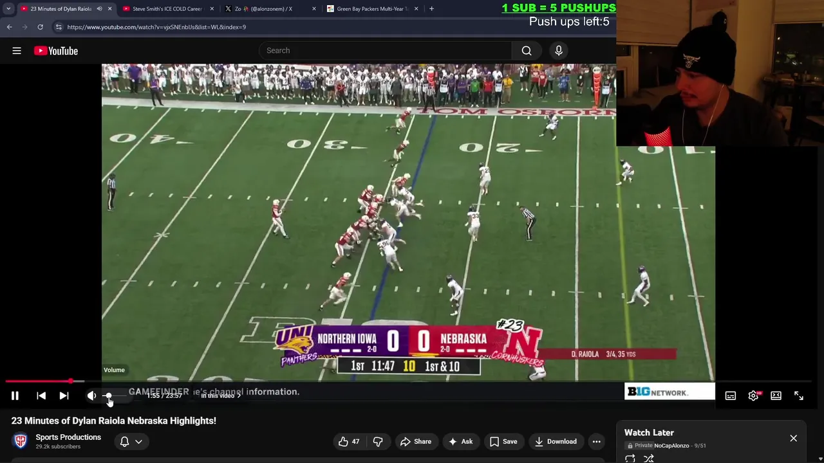Save video to a playlist

pos(503,442)
